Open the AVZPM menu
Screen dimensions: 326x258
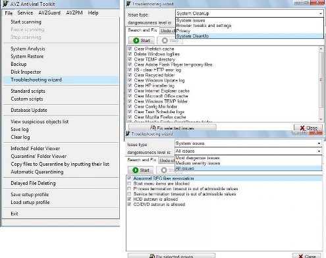74,13
